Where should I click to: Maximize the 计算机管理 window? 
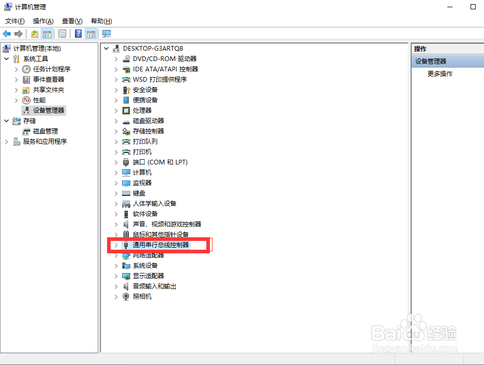point(473,7)
